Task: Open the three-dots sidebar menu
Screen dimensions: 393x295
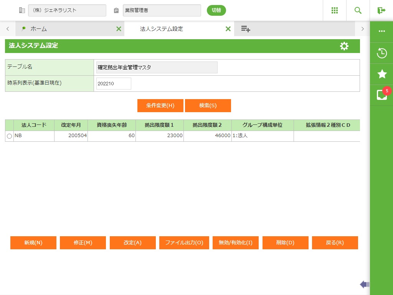Action: [381, 31]
